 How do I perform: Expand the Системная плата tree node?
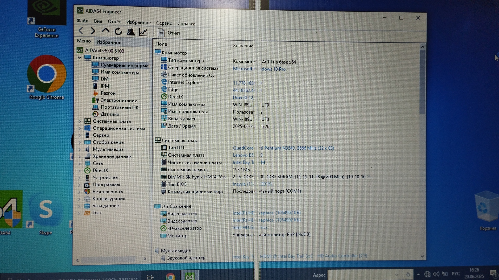pyautogui.click(x=80, y=121)
